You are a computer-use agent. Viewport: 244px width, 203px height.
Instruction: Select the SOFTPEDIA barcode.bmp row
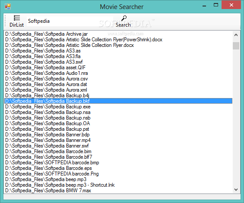[118, 163]
